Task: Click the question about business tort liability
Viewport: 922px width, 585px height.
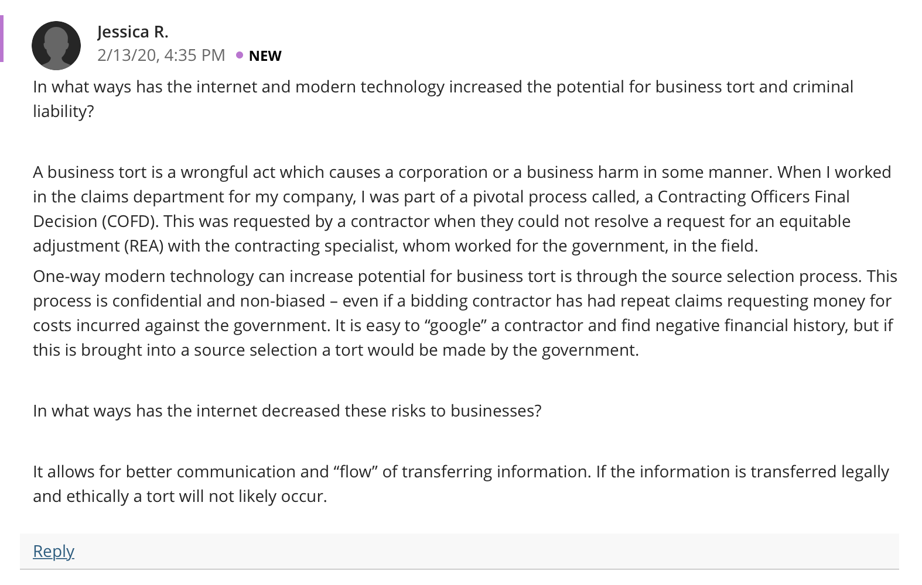Action: 443,99
